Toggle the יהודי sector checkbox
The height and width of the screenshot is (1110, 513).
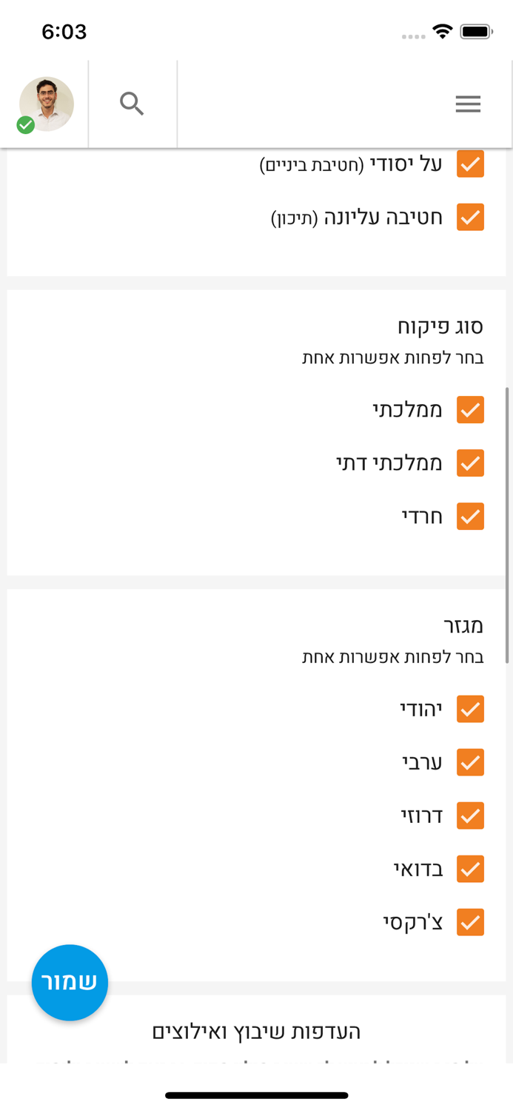470,709
